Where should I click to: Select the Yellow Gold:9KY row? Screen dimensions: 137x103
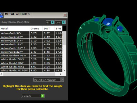31,33
